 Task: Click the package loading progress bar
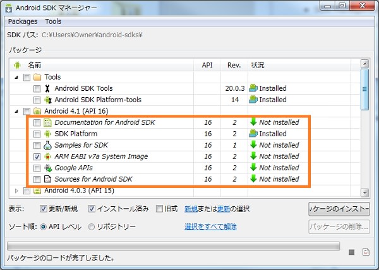173,246
